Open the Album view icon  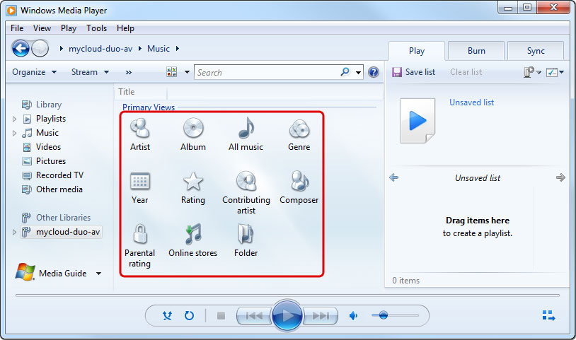pyautogui.click(x=193, y=129)
